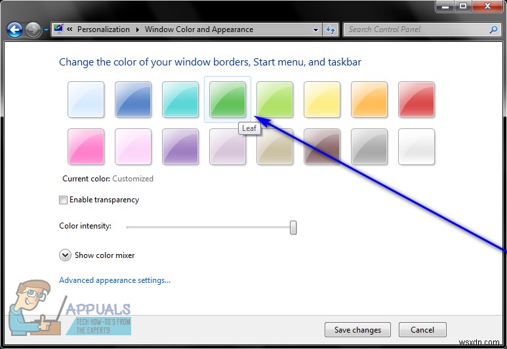This screenshot has height=349, width=507.
Task: Focus the Search Control Panel field
Action: (417, 29)
